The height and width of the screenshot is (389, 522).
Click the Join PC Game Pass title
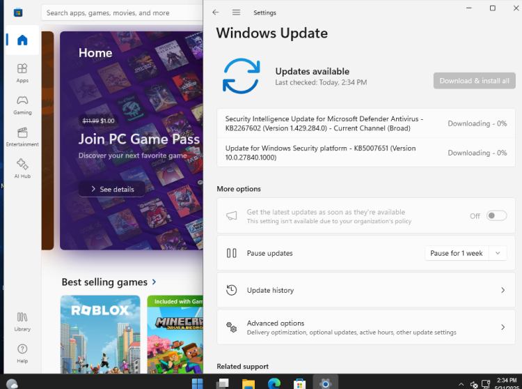coord(139,139)
